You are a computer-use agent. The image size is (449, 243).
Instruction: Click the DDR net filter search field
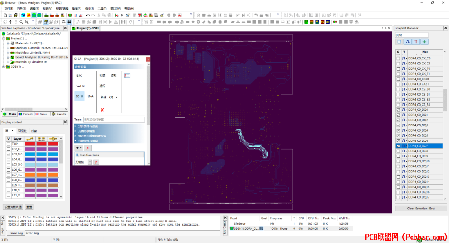412,35
